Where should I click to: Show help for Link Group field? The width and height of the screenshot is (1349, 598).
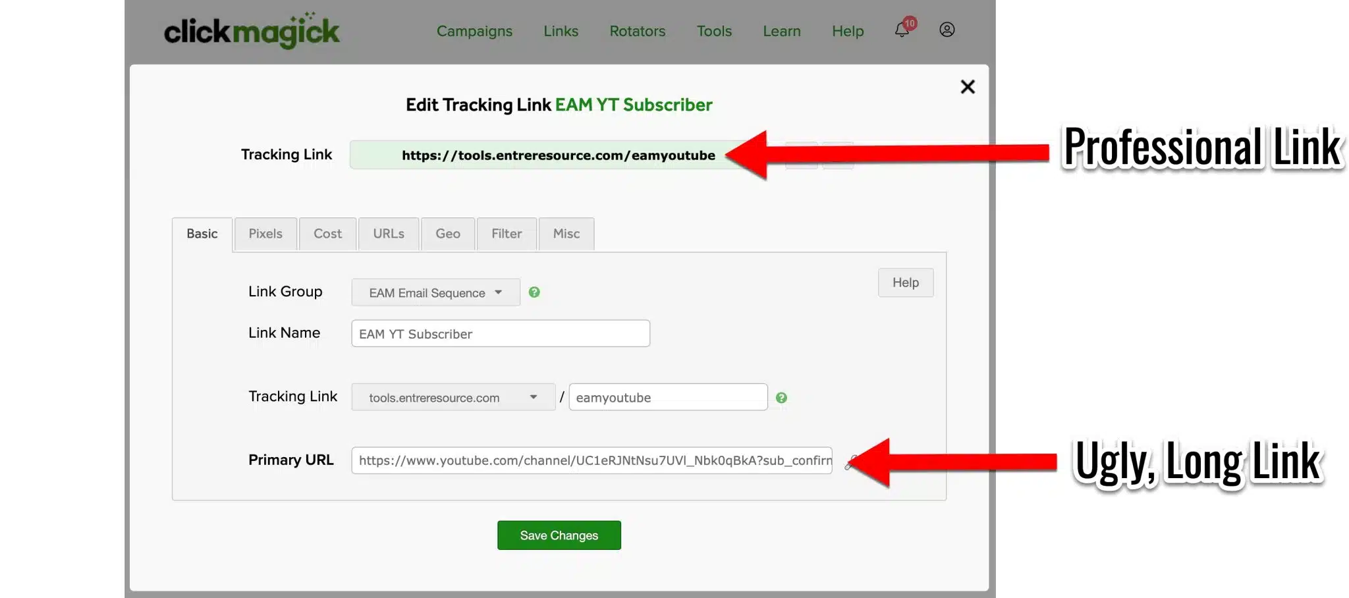tap(534, 292)
